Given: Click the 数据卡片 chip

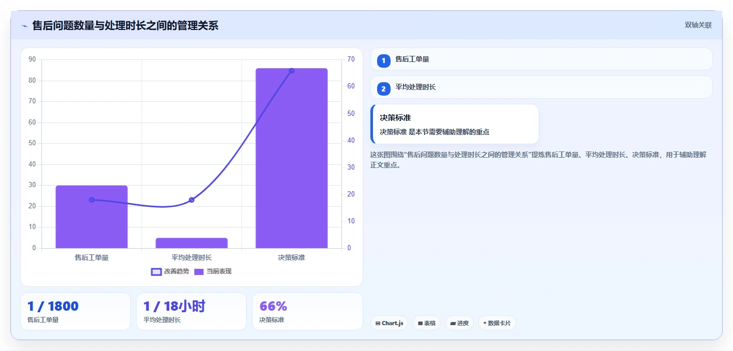Looking at the screenshot, I should point(497,323).
